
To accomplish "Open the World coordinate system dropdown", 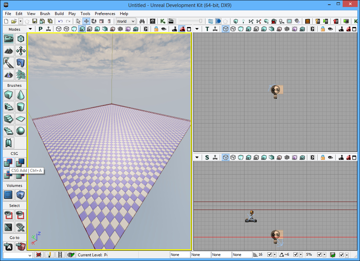I will coord(126,21).
